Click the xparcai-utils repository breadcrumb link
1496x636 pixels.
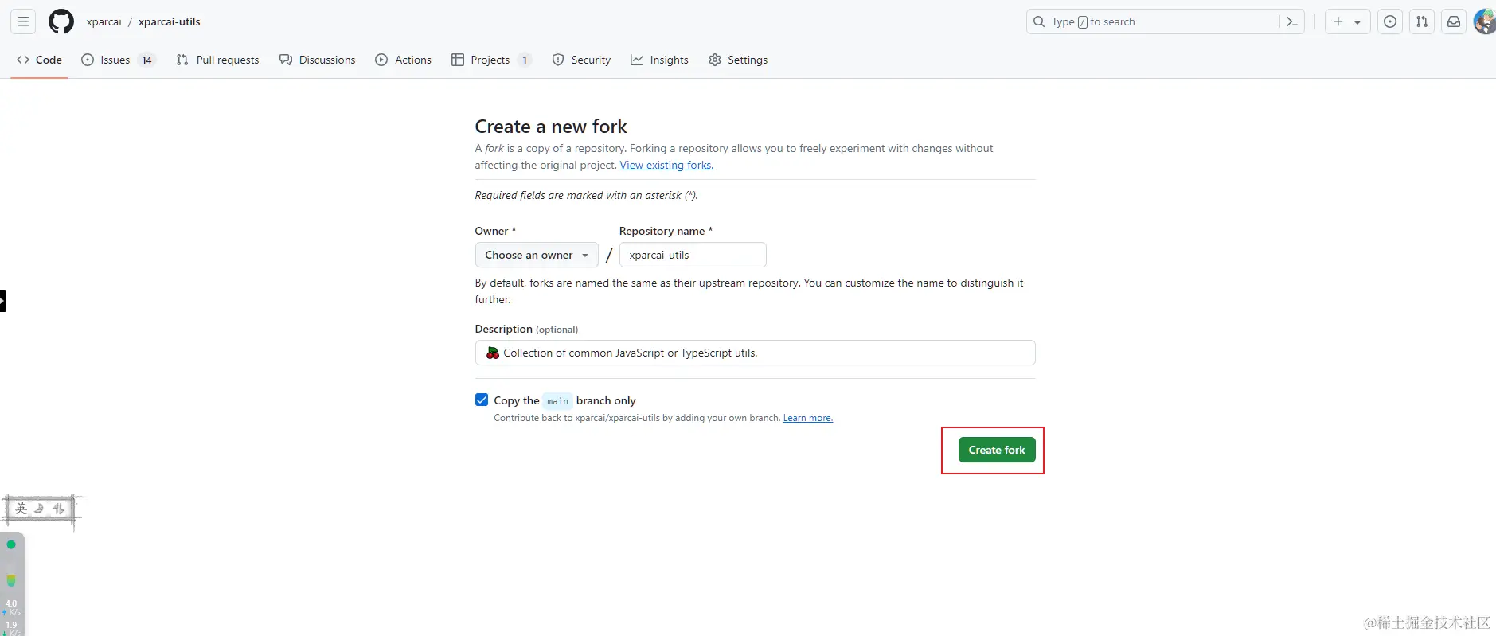(170, 21)
